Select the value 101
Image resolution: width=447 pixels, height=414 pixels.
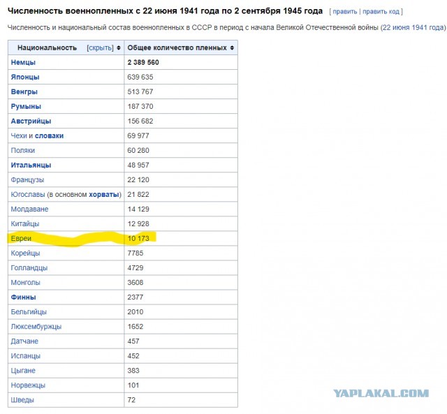(133, 385)
